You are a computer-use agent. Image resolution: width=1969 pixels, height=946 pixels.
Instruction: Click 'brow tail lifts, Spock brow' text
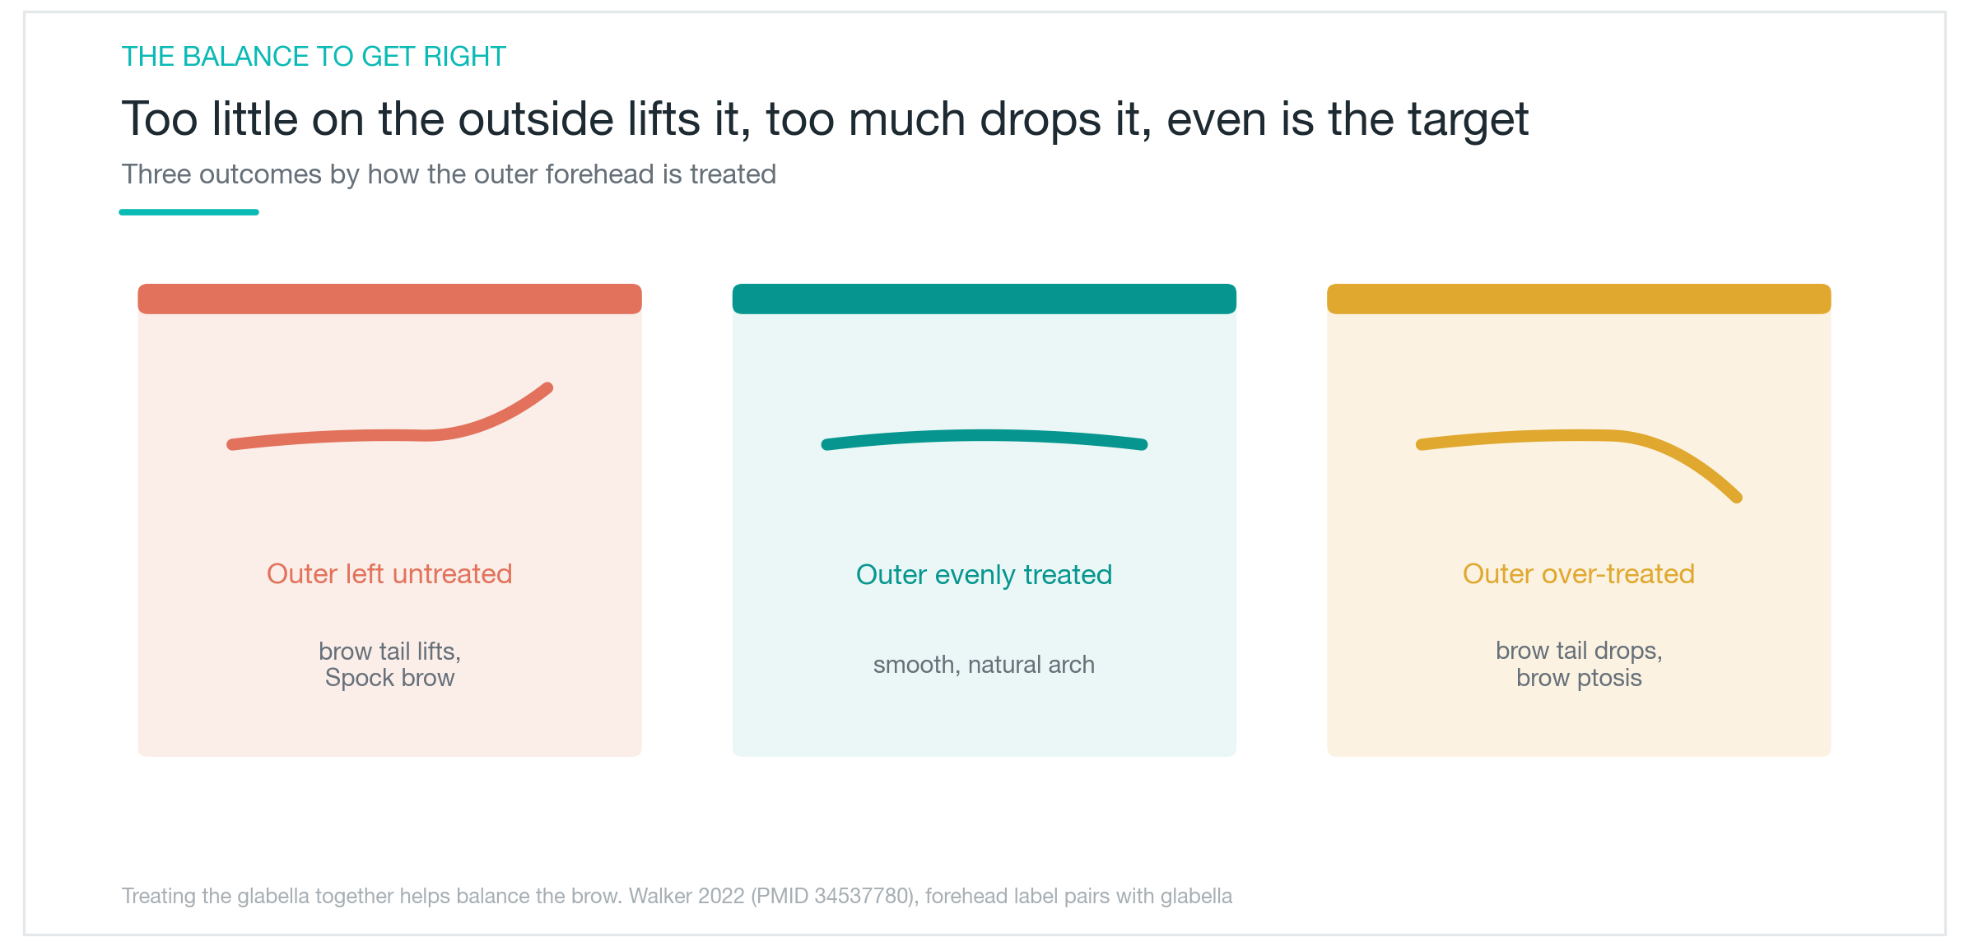[389, 664]
